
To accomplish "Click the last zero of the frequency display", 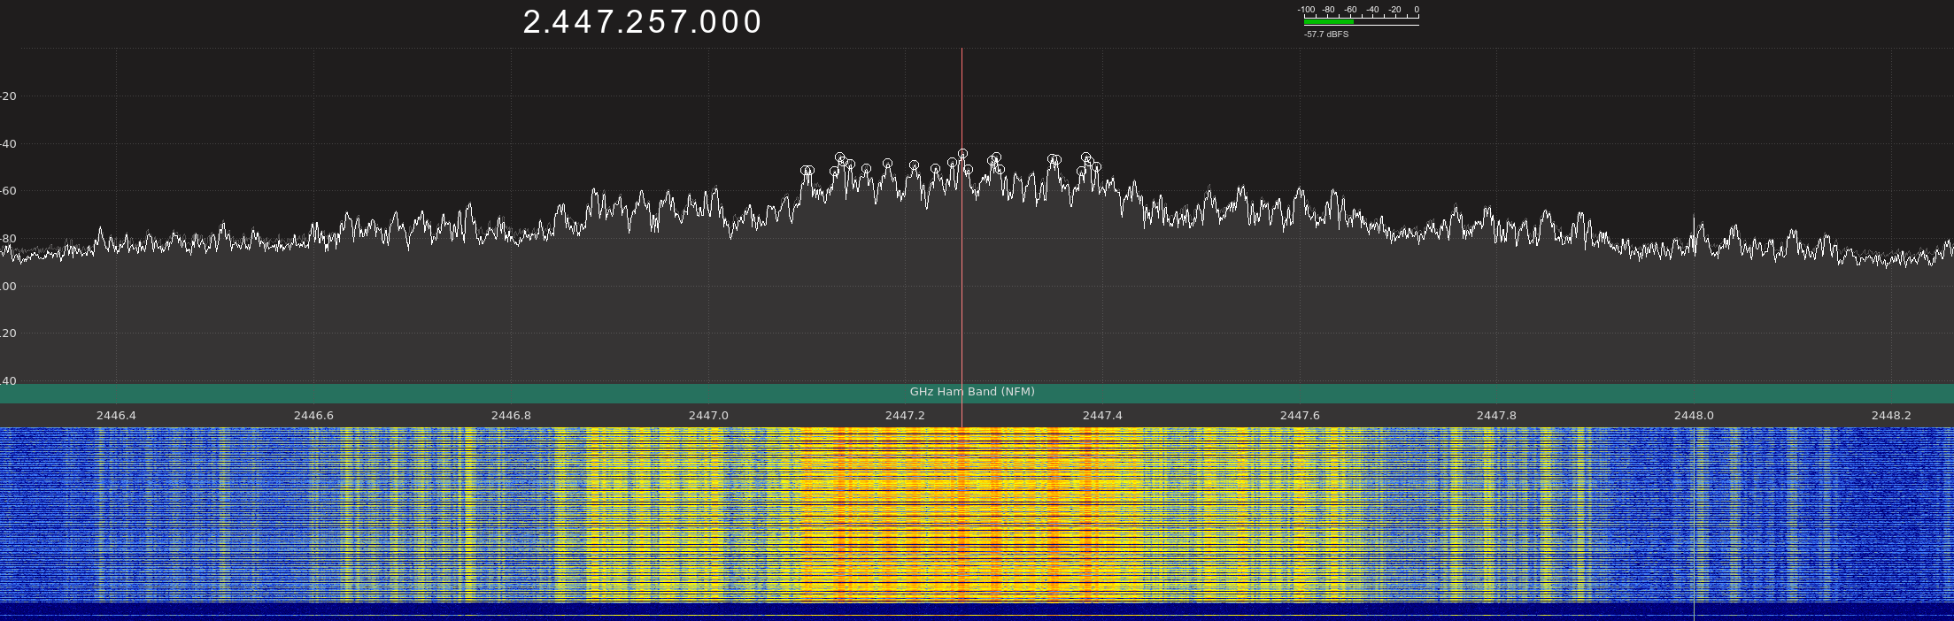I will (x=753, y=23).
